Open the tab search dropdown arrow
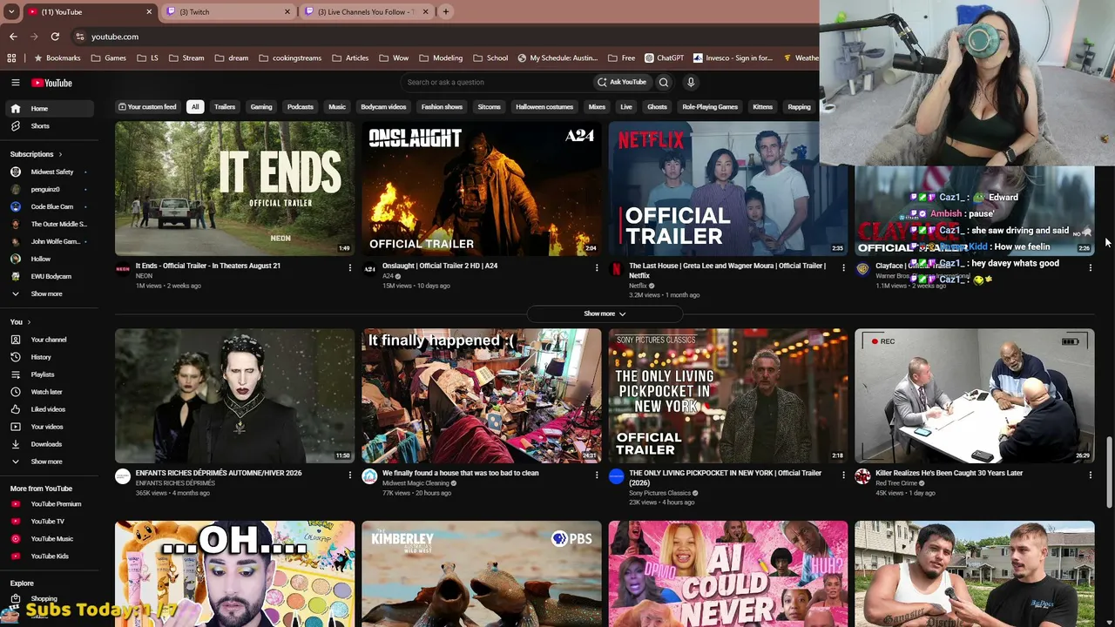The image size is (1115, 627). pos(11,12)
